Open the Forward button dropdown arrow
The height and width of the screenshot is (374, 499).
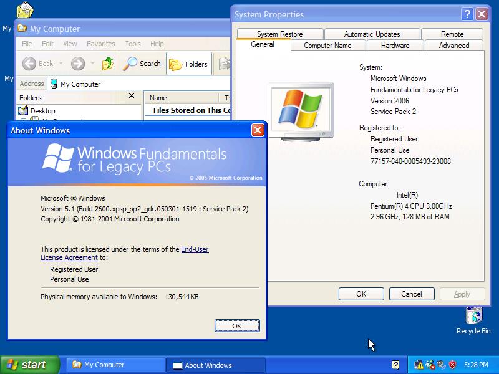(92, 63)
